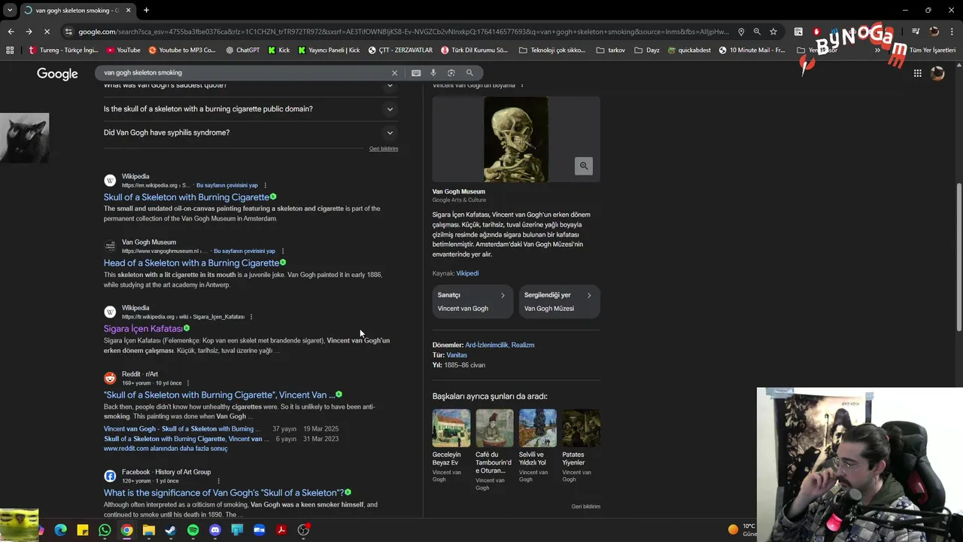The image size is (963, 542).
Task: Open the three-dot menu of English Wikipedia result
Action: [x=265, y=185]
